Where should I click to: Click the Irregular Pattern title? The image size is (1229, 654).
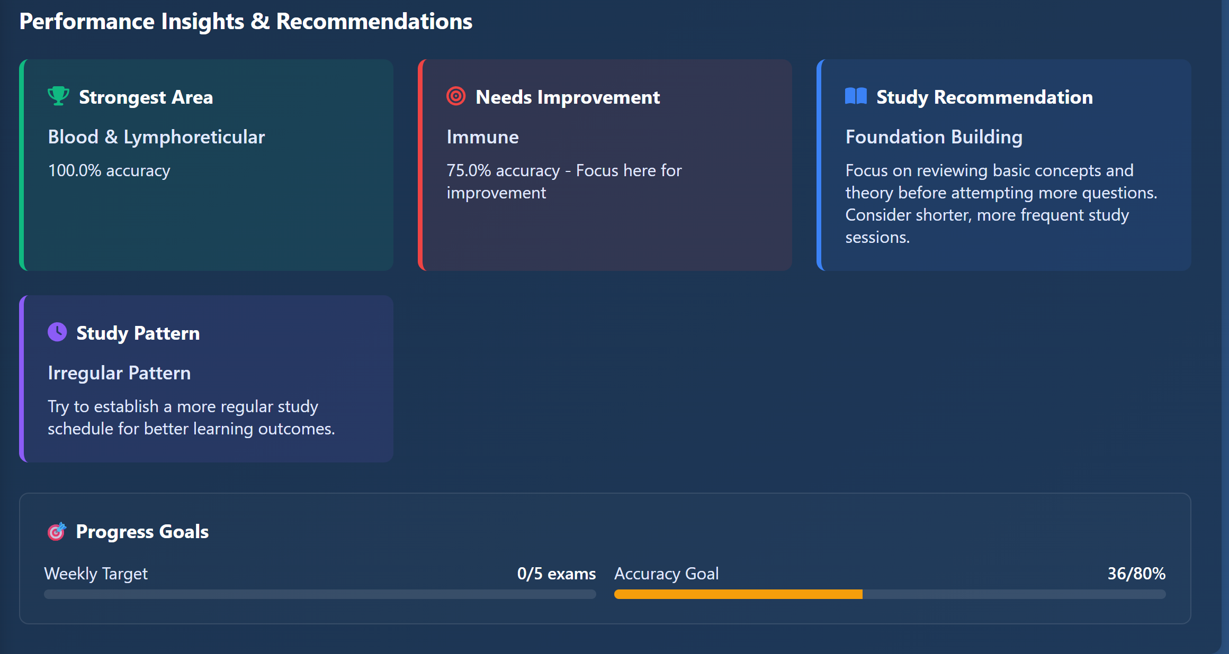tap(119, 373)
